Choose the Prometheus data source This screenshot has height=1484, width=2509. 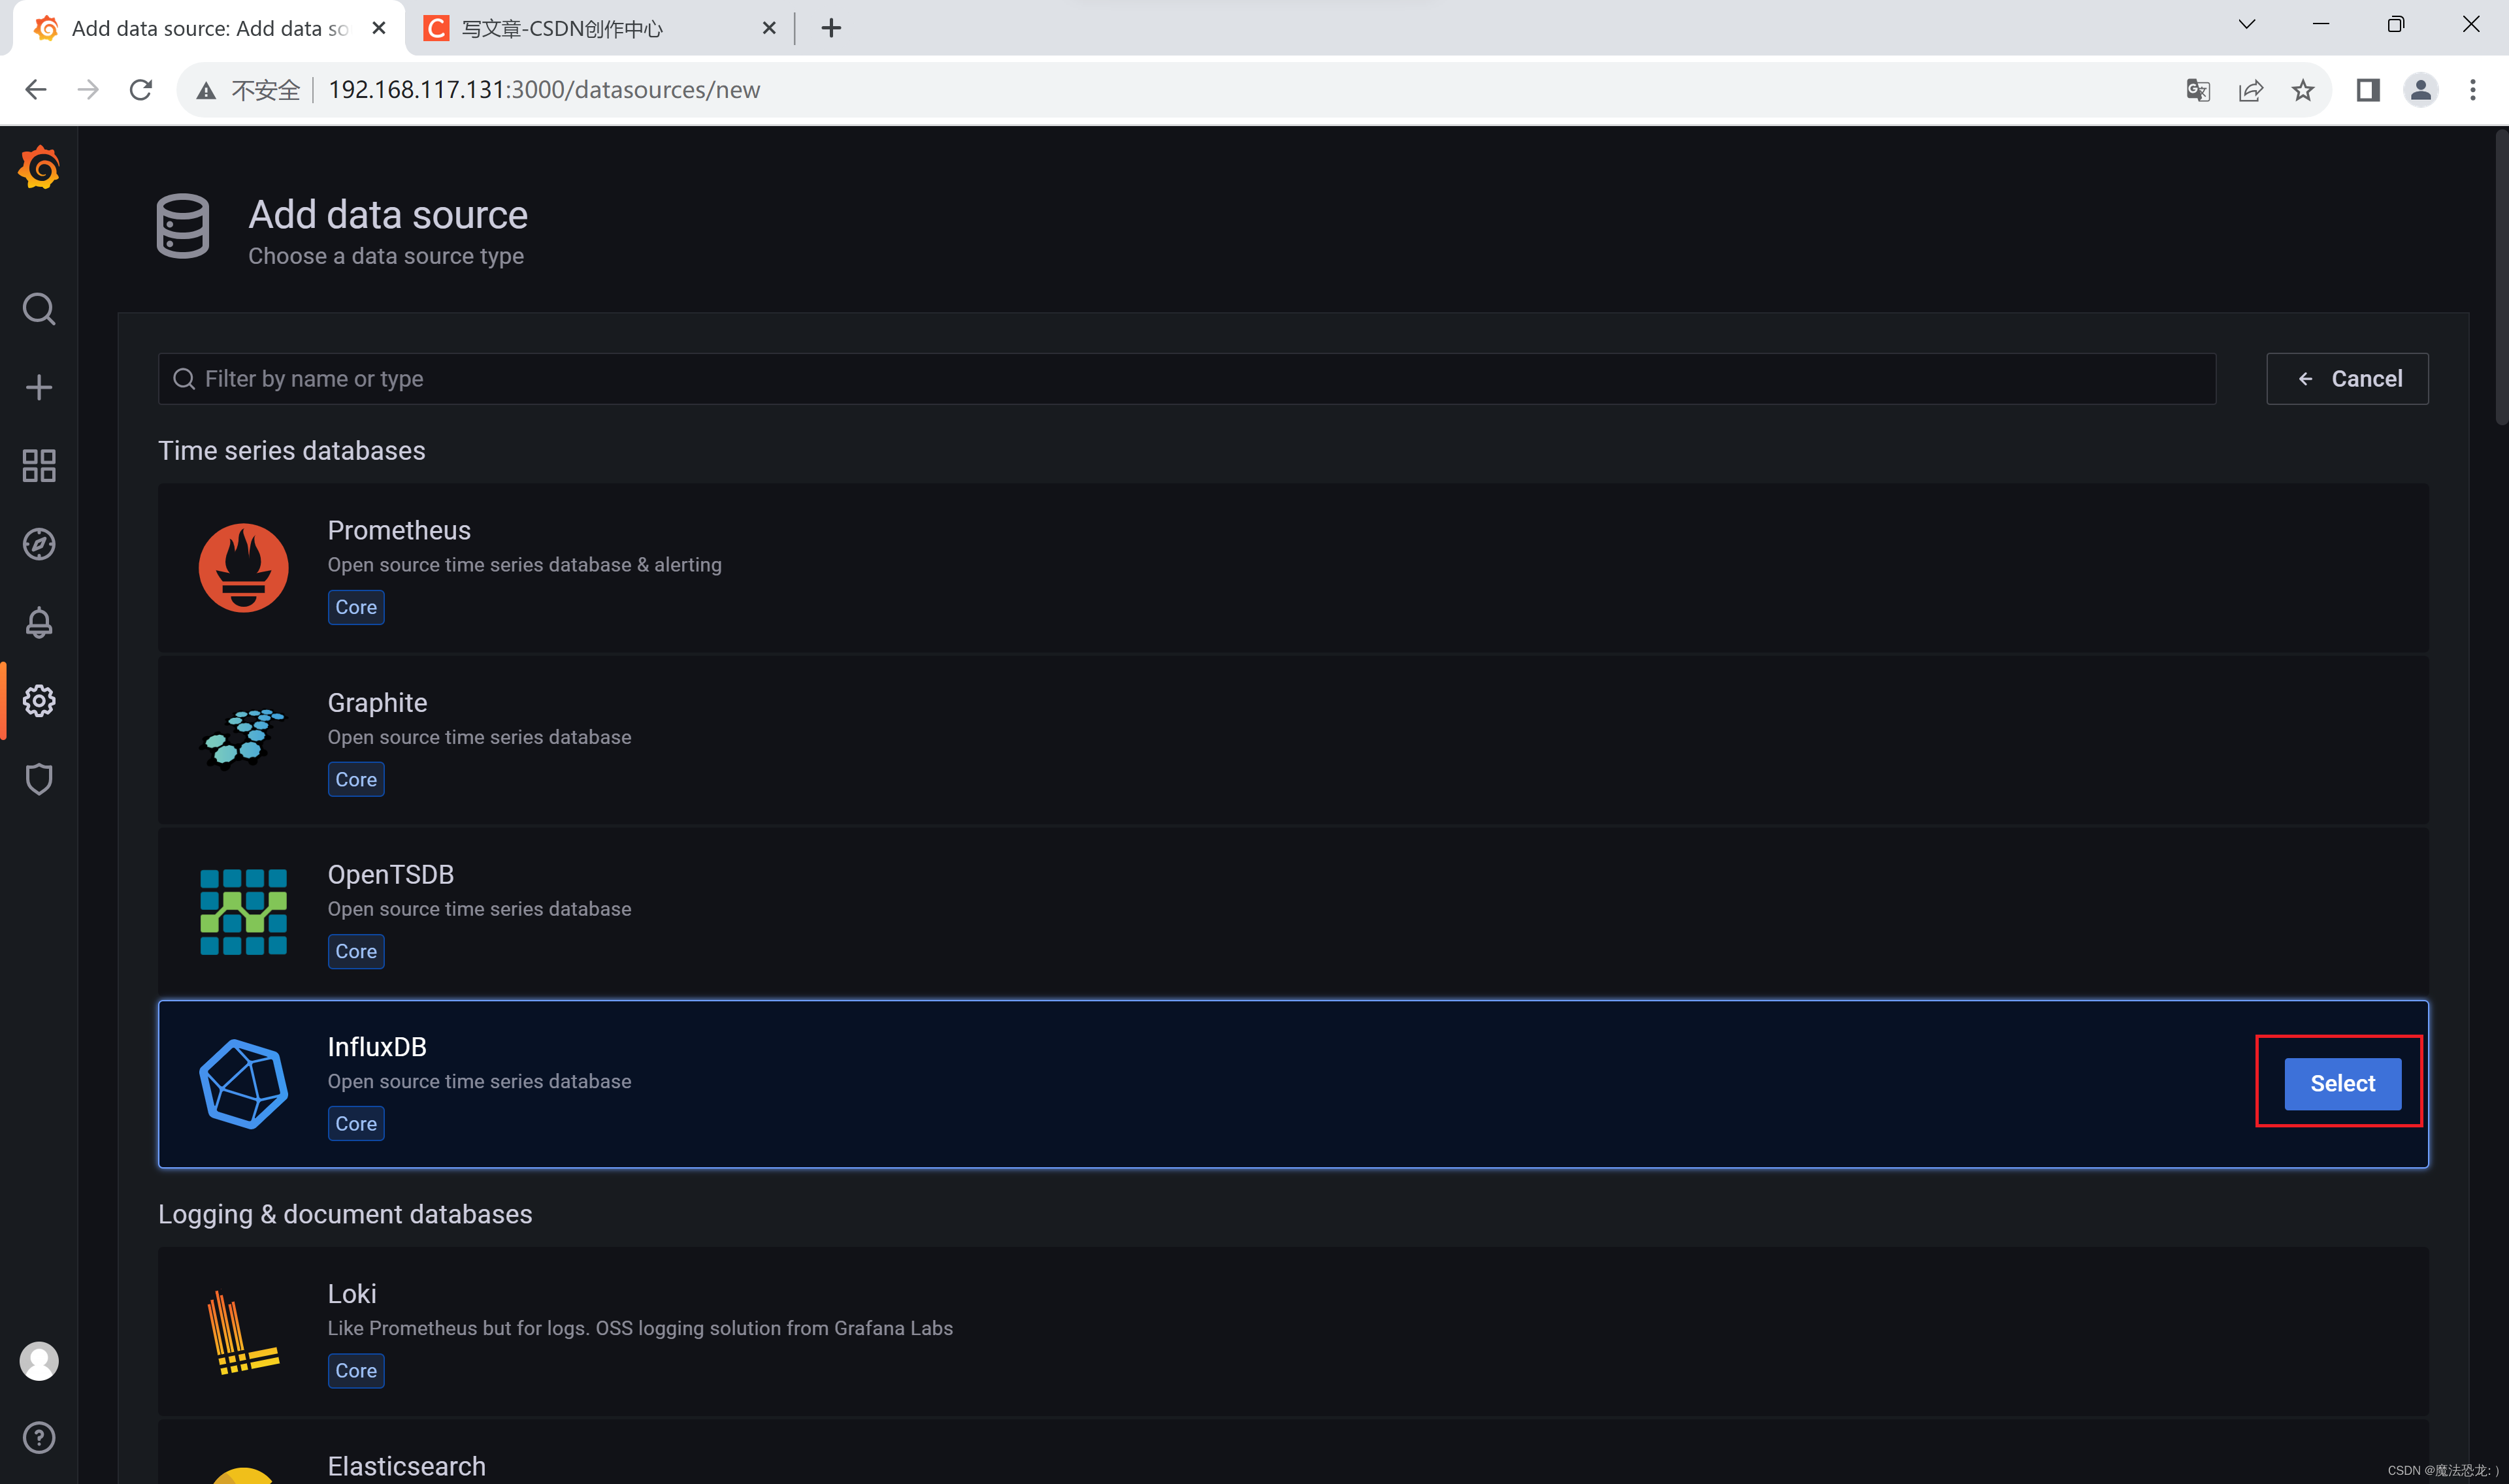coord(1292,568)
